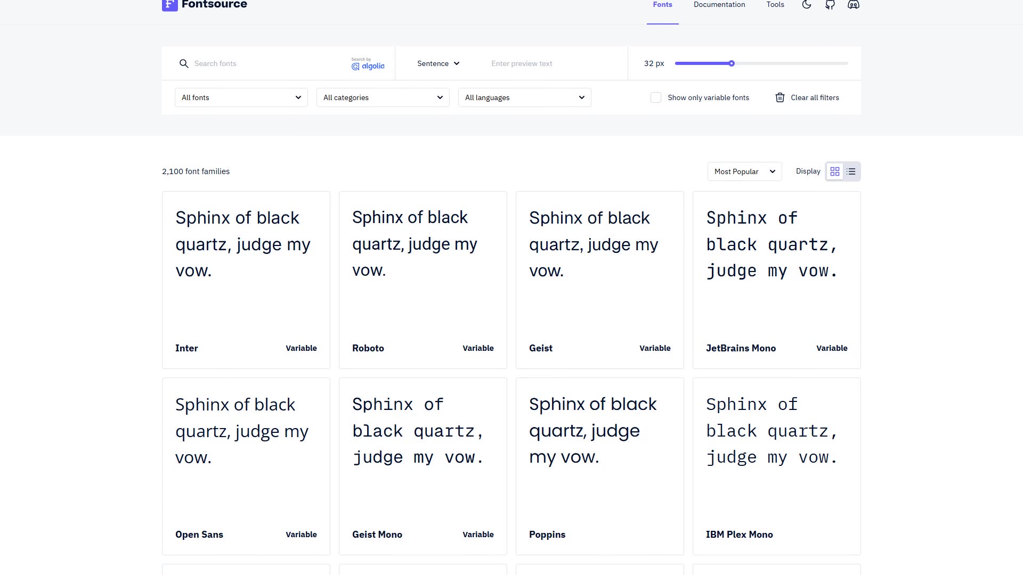1023x575 pixels.
Task: Expand the All fonts dropdown
Action: pyautogui.click(x=241, y=97)
